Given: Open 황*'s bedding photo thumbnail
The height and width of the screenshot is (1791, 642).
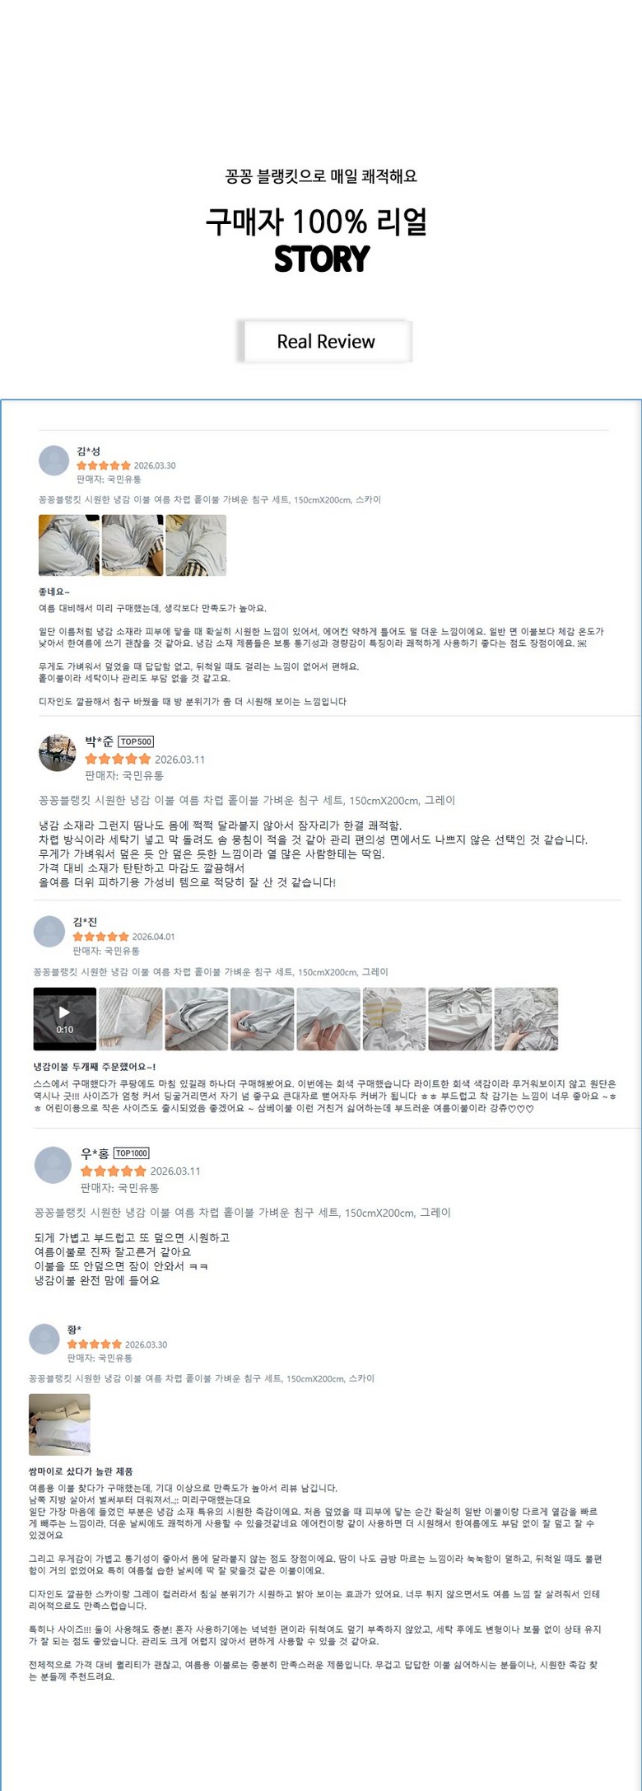Looking at the screenshot, I should (x=59, y=1424).
